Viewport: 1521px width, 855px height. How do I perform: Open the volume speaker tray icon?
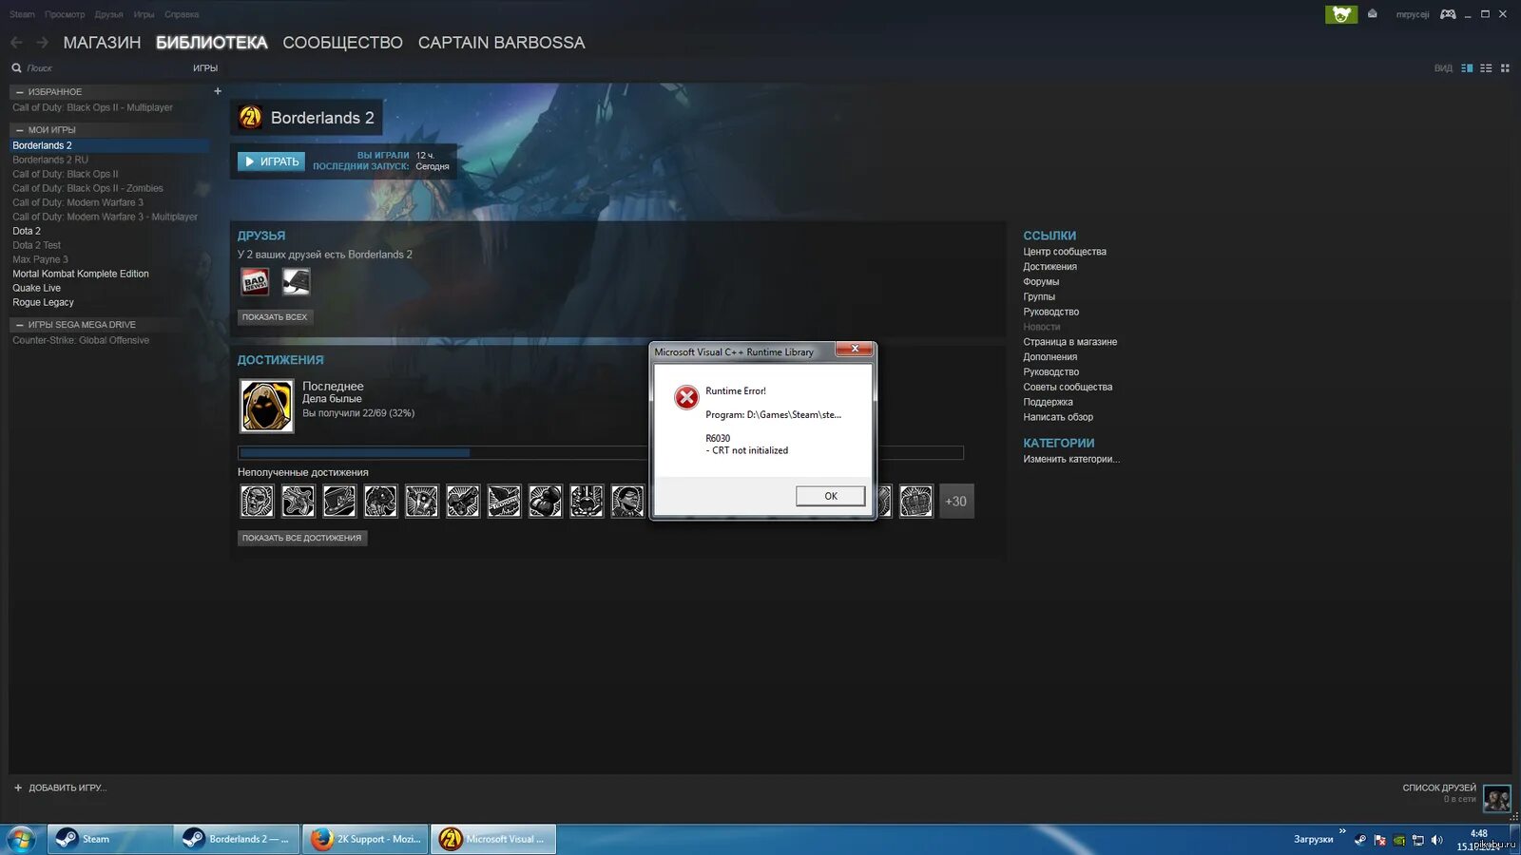point(1436,840)
